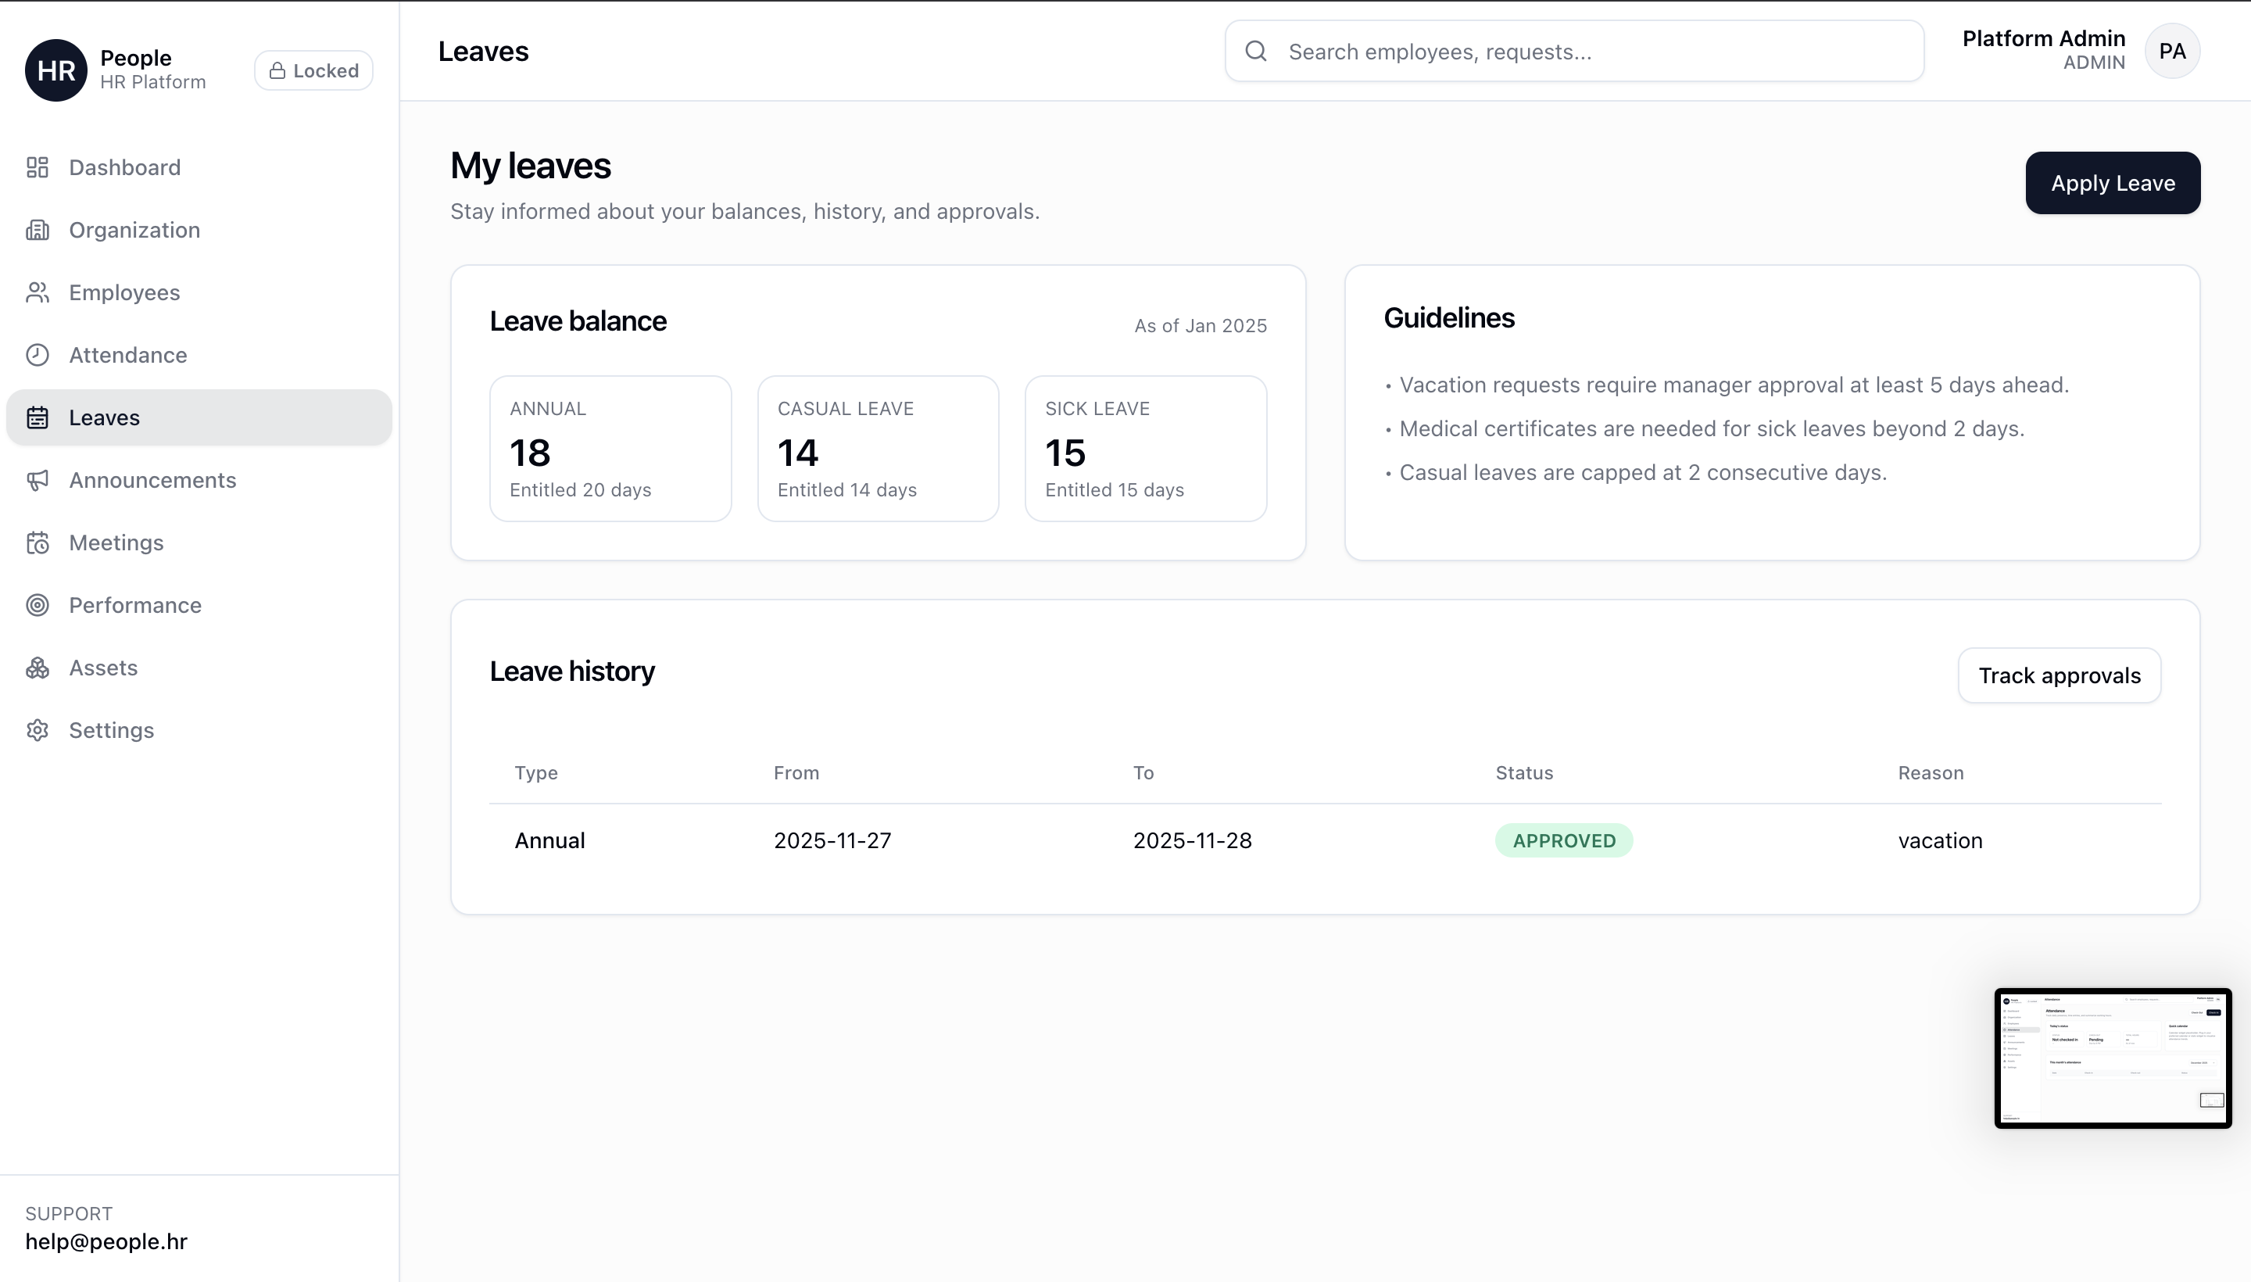Click the Announcements megaphone icon
This screenshot has width=2251, height=1282.
coord(37,480)
